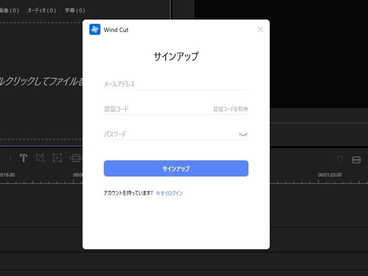This screenshot has height=276, width=368.
Task: Switch to the 字幕 (0) tab
Action: pyautogui.click(x=75, y=11)
